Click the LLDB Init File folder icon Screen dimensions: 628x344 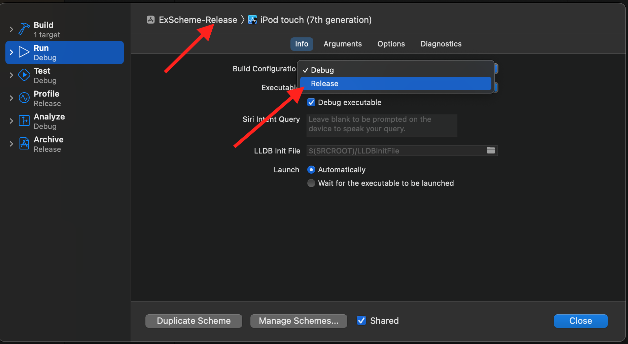pos(491,150)
